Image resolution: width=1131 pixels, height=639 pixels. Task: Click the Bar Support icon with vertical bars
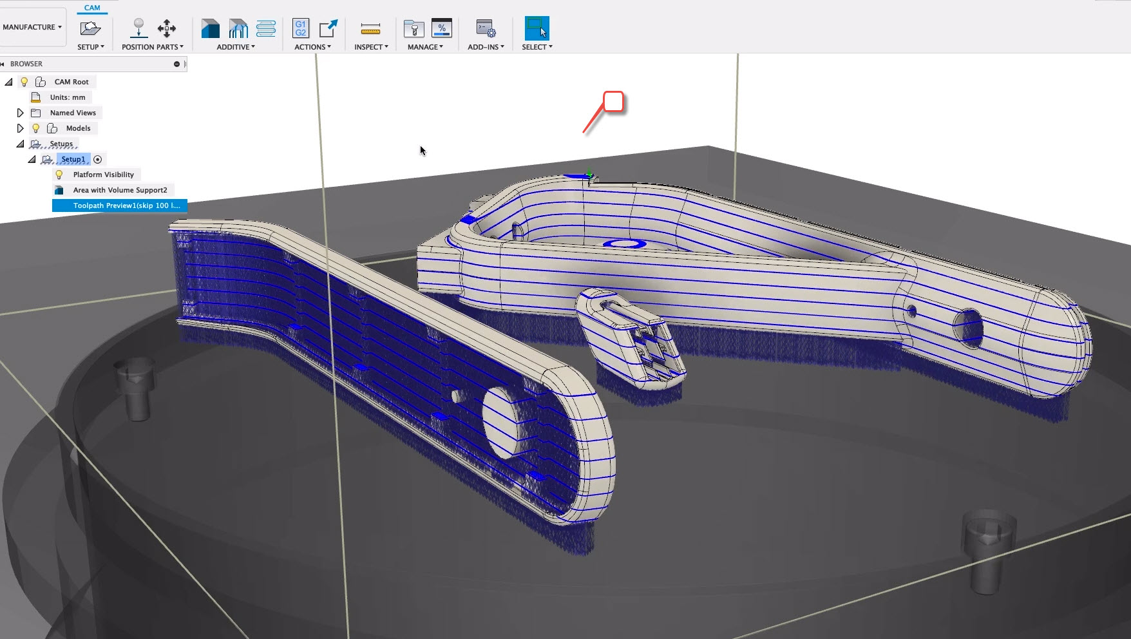point(238,28)
